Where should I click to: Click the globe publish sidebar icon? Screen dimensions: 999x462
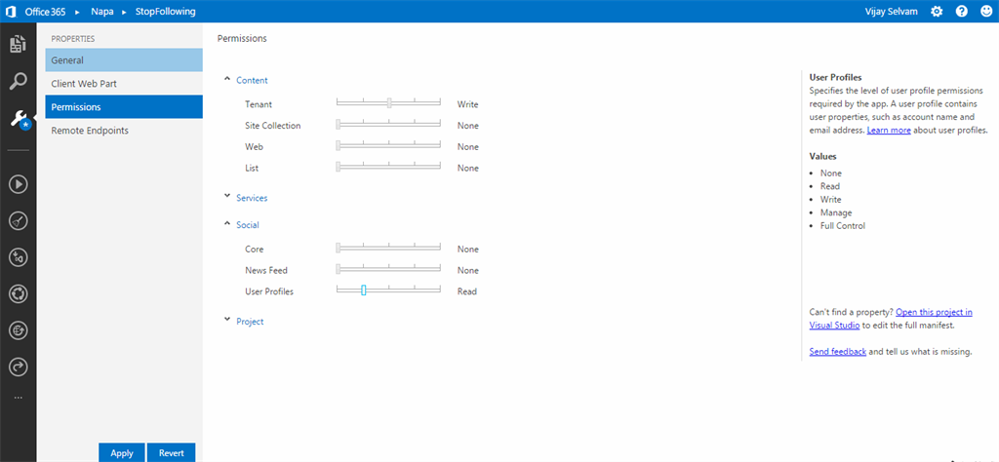click(x=18, y=330)
